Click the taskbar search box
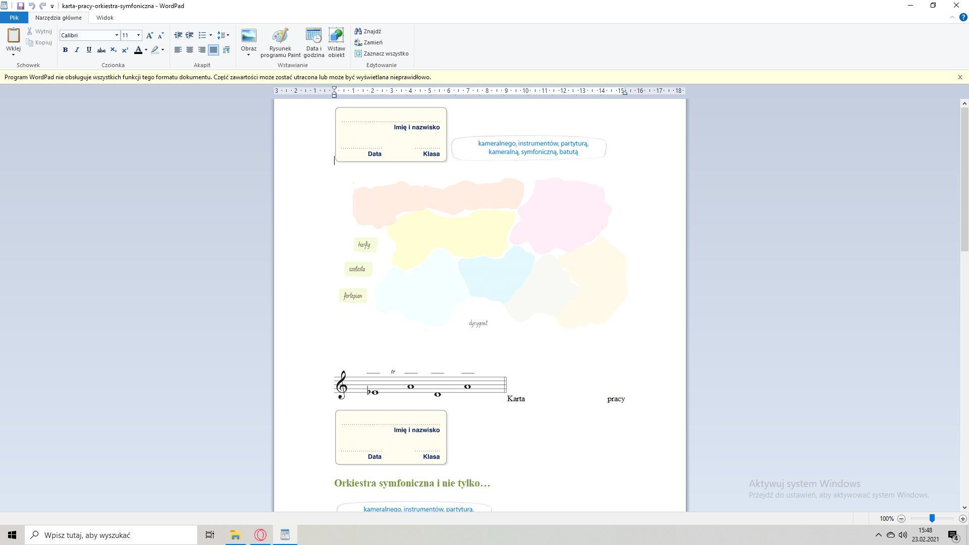This screenshot has width=969, height=545. (111, 535)
